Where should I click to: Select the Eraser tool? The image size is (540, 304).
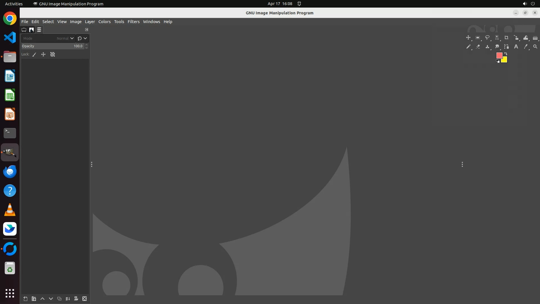478,47
